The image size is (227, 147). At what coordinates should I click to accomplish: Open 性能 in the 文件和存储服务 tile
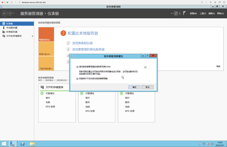48,102
